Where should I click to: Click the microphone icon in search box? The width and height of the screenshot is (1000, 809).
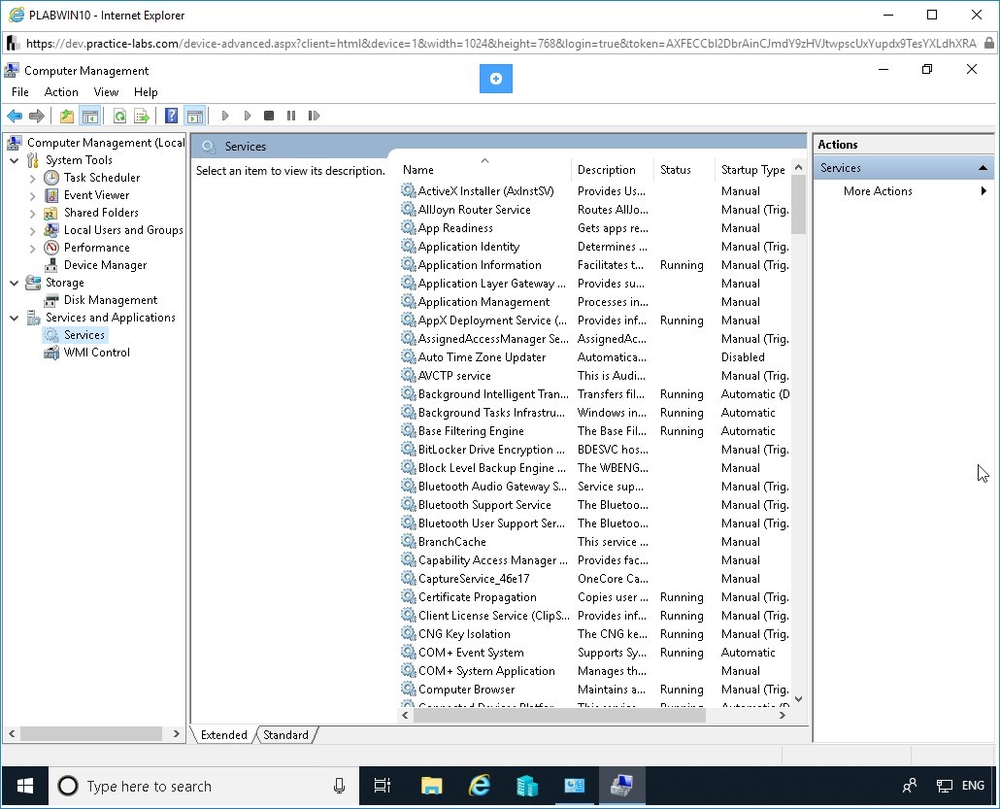(339, 786)
